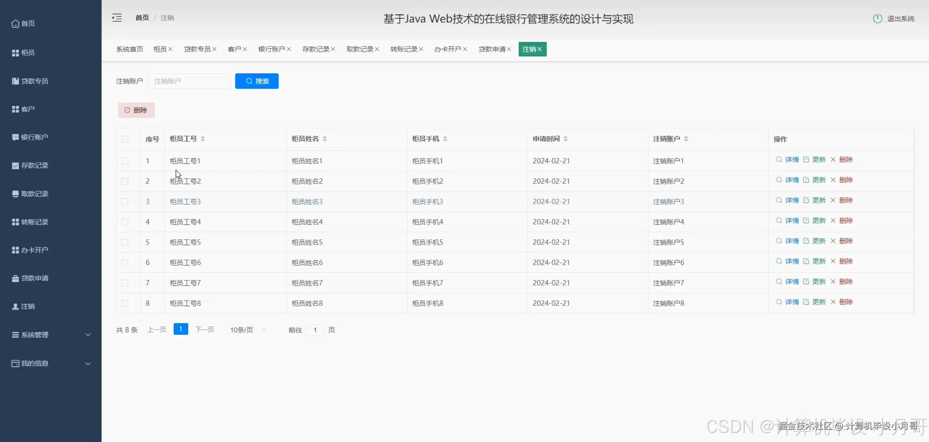Close the 存款记录 tab with its X
Screen dimensions: 929x442
click(333, 49)
